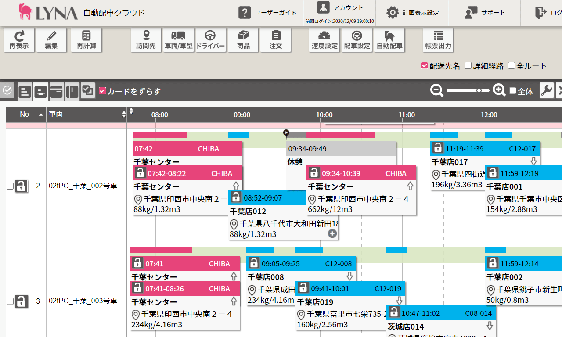This screenshot has width=562, height=337.
Task: Click the play marker on the 002号車 timeline
Action: pos(286,132)
